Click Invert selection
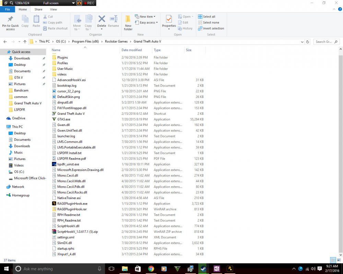Viewport: 343px width, 274px height. coord(211,28)
